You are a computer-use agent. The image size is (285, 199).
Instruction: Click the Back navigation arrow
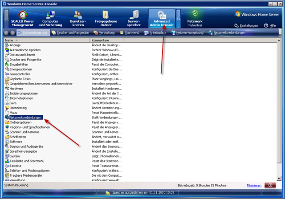point(6,32)
